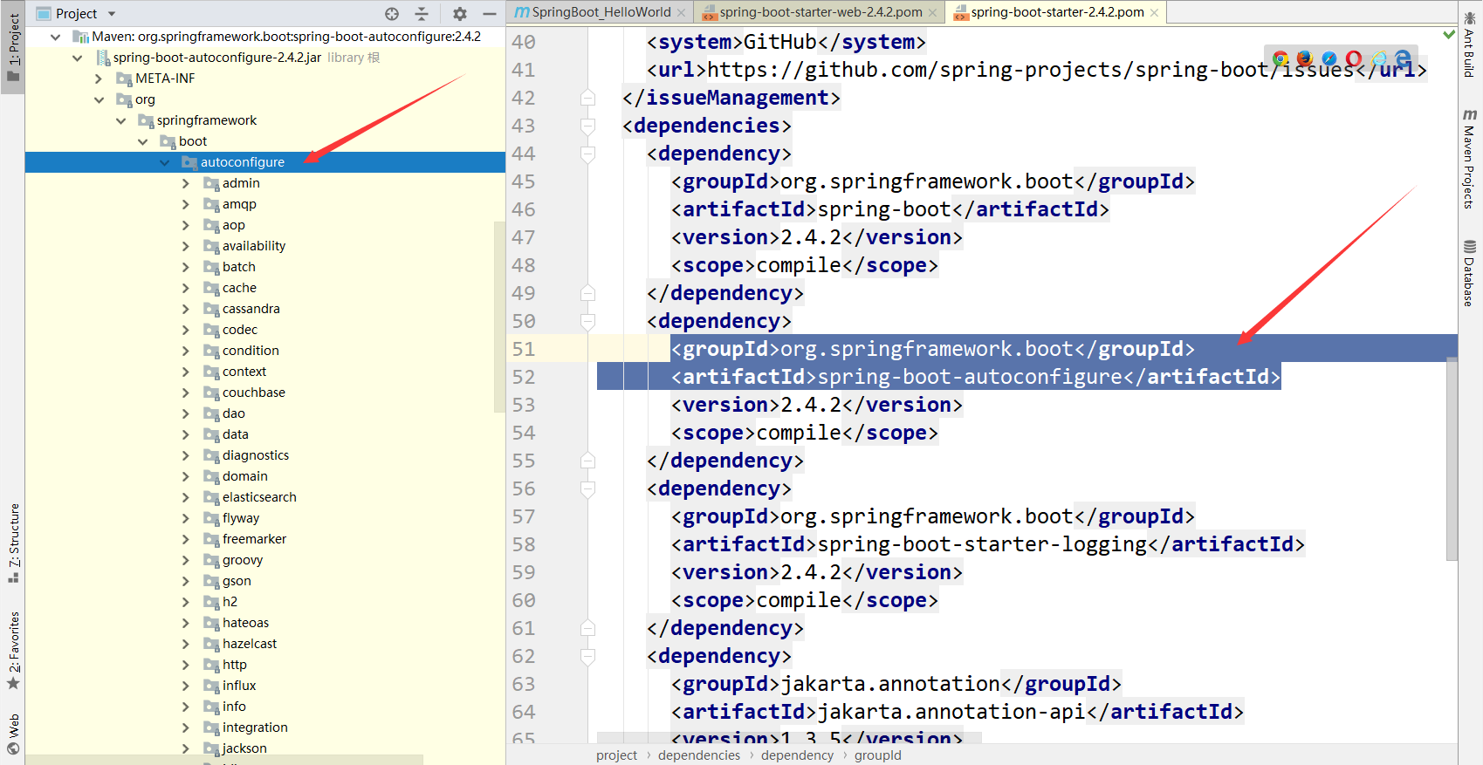Select the diagnostics package

[x=256, y=455]
